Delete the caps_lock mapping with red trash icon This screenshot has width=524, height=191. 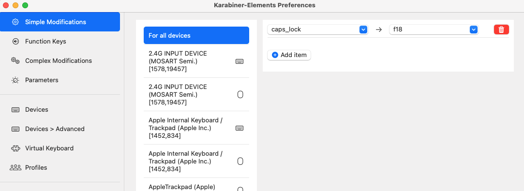501,29
